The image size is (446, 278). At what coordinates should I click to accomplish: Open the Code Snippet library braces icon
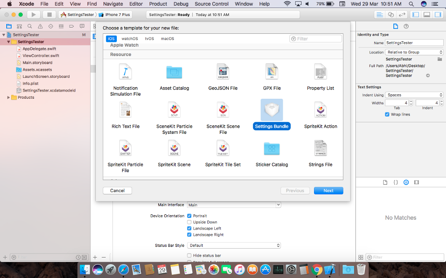(396, 182)
